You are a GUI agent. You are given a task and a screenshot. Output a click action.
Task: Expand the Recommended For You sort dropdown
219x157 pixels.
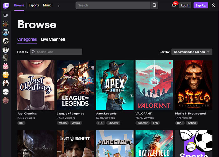point(192,52)
